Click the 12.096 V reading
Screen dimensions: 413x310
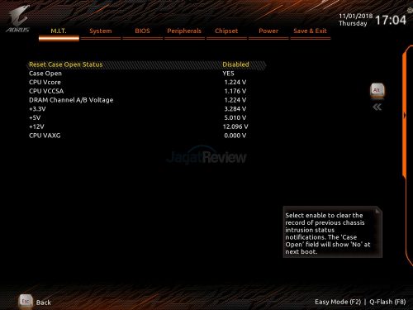point(235,126)
